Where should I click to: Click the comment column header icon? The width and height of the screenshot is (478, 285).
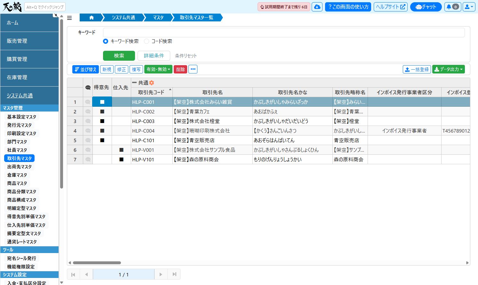click(88, 88)
